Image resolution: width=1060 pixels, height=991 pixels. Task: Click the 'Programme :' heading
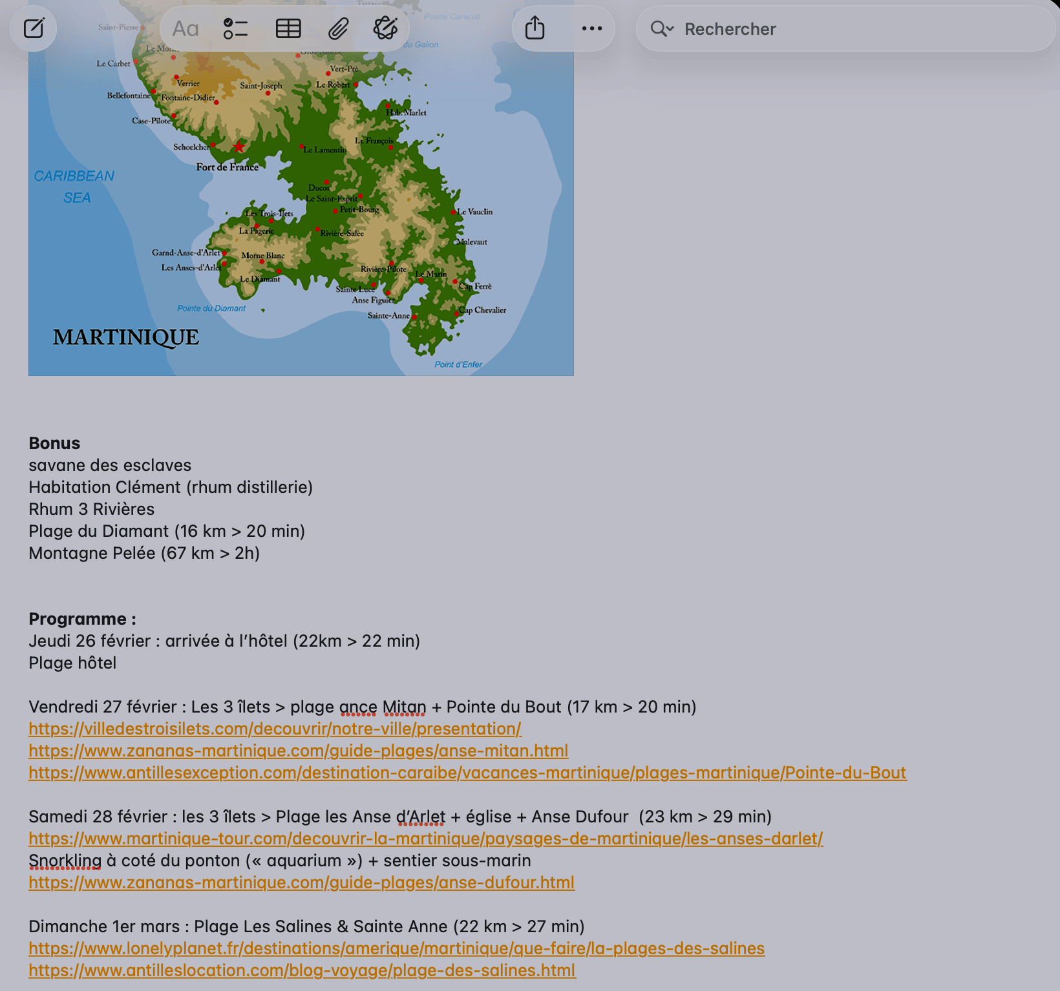(82, 619)
